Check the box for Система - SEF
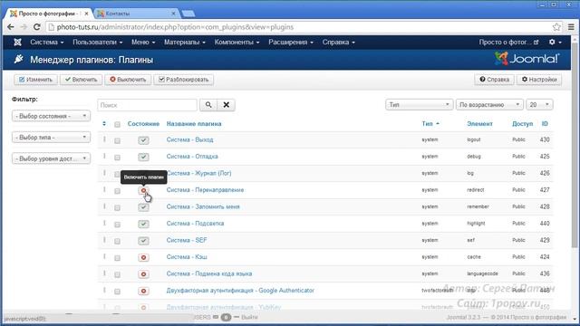This screenshot has height=326, width=580. click(x=117, y=242)
